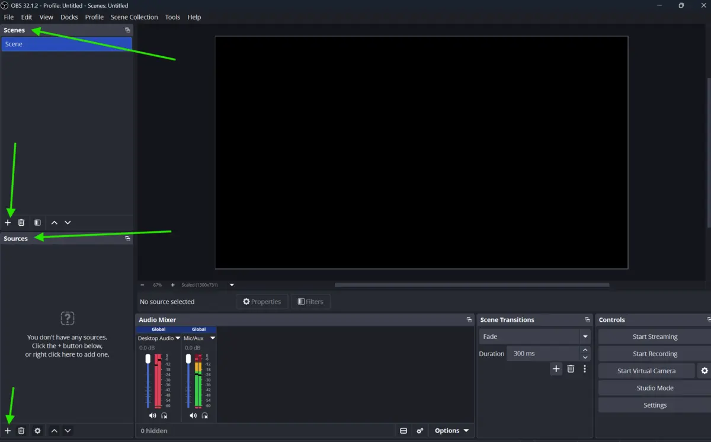711x442 pixels.
Task: Remove source using the Sources trash icon
Action: pos(21,431)
